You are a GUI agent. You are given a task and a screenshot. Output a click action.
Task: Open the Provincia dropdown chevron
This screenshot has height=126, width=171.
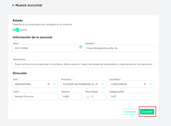(102, 84)
